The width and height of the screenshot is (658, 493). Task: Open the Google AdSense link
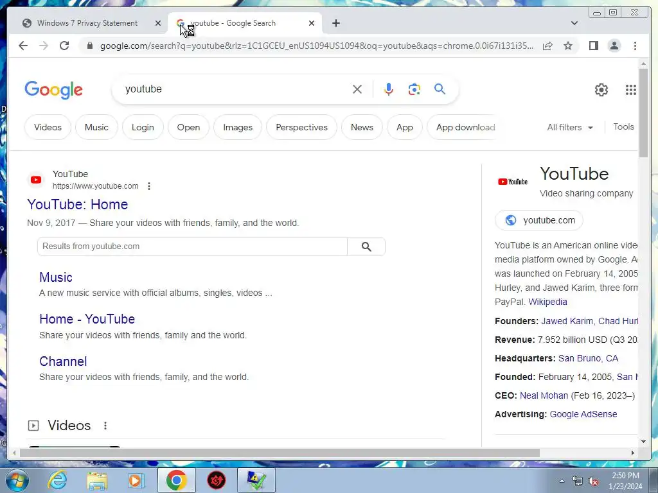pyautogui.click(x=583, y=414)
